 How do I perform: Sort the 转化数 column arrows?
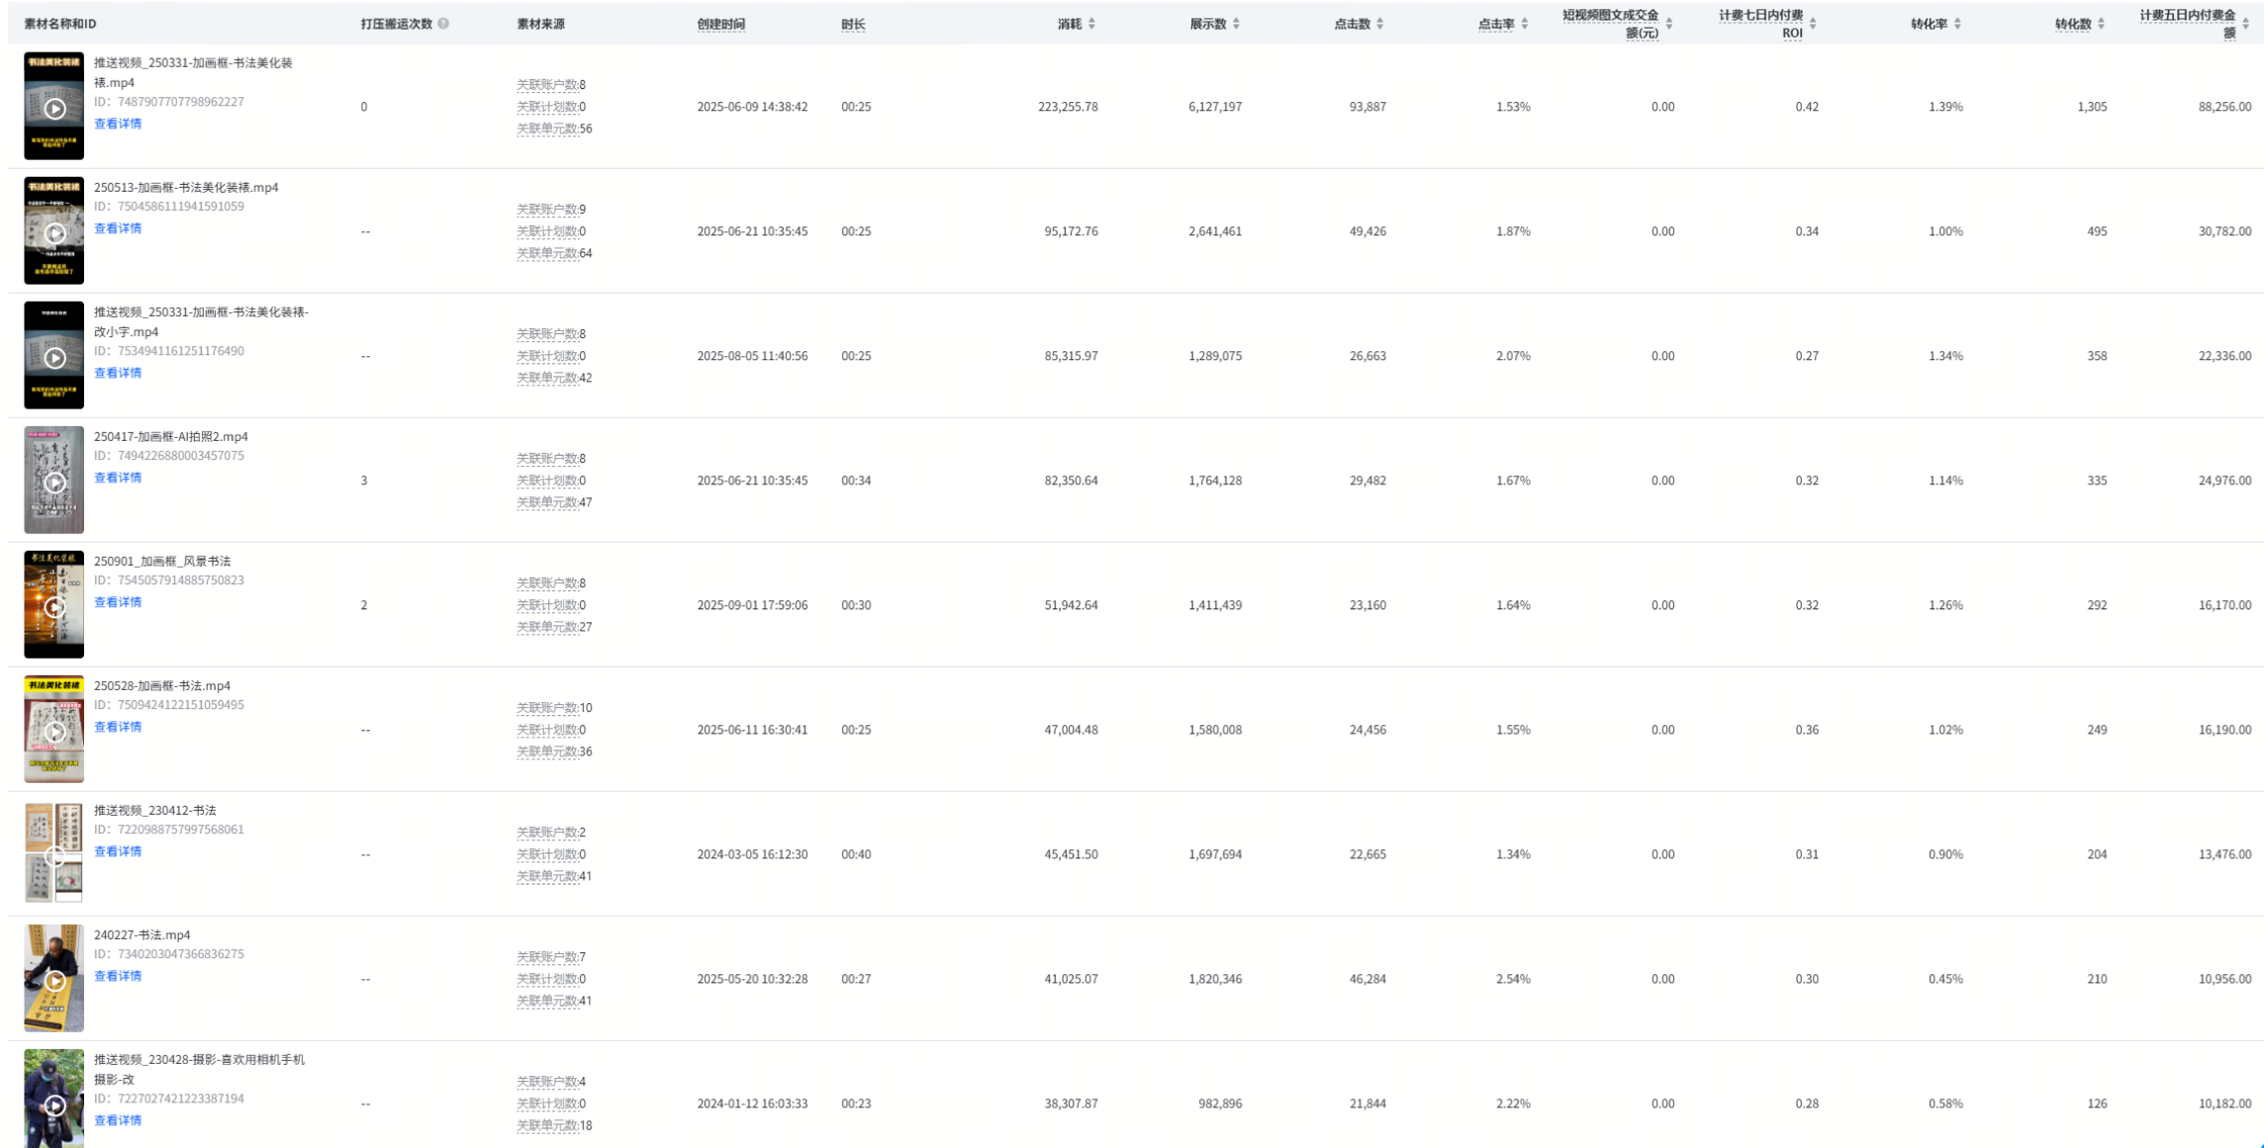tap(2101, 24)
